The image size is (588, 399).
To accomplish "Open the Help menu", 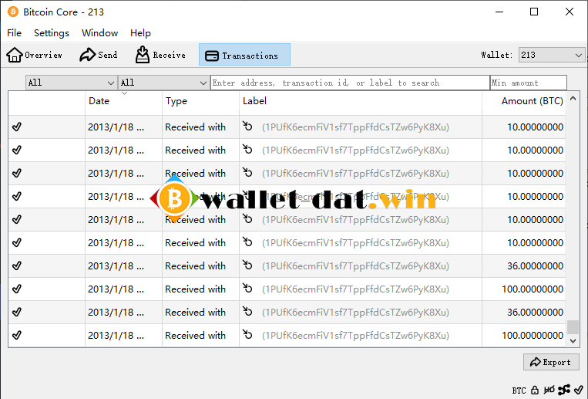I will click(x=140, y=33).
